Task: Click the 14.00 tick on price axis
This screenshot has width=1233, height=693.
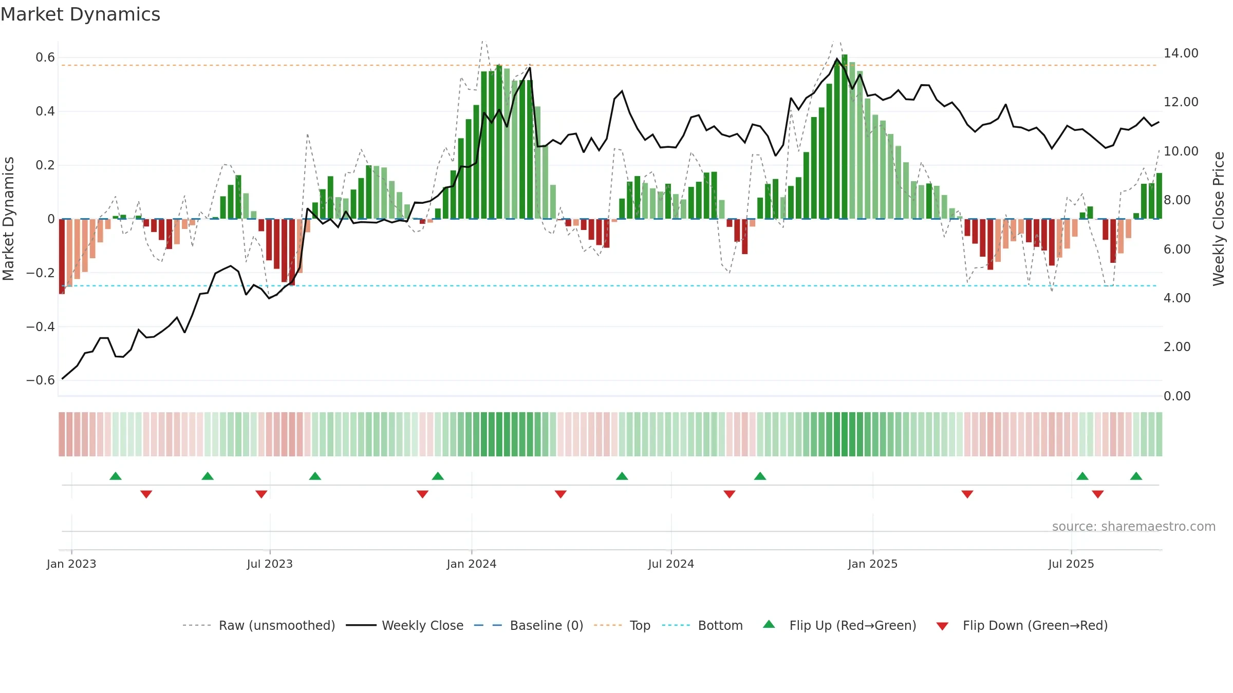Action: (1181, 53)
